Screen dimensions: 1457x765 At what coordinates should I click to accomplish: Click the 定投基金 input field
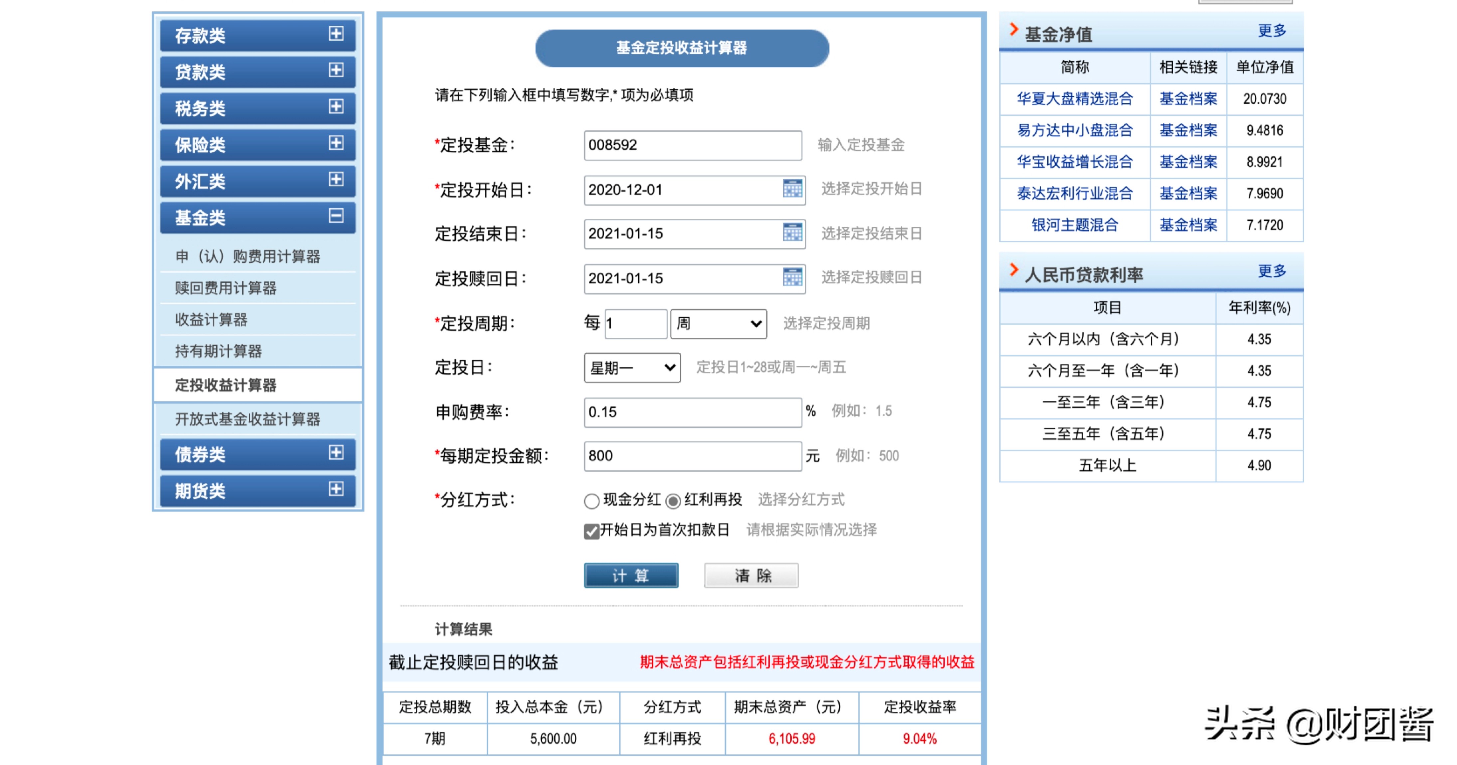[x=693, y=146]
